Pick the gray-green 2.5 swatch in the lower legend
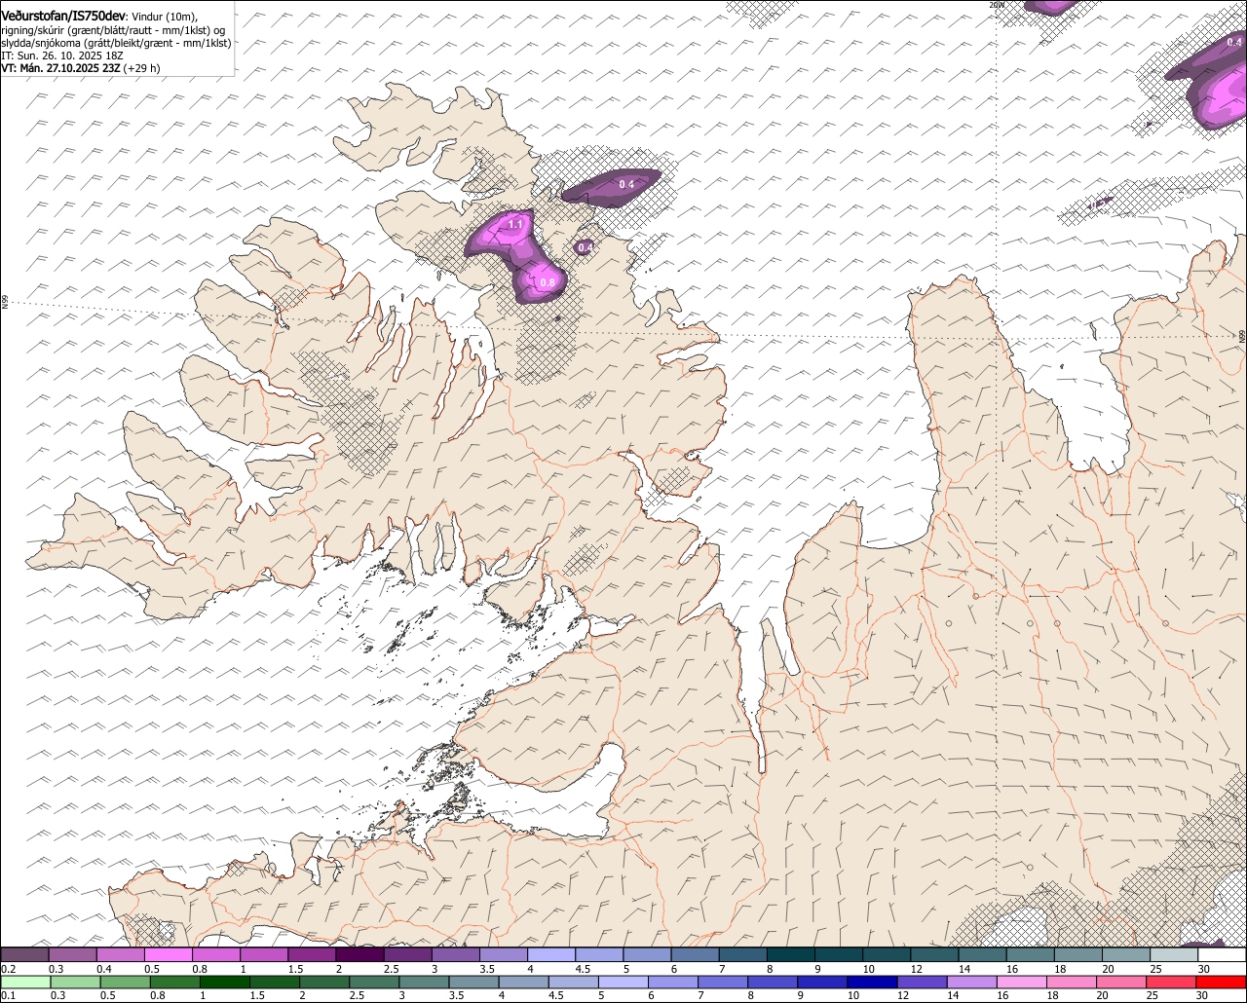 pyautogui.click(x=376, y=982)
